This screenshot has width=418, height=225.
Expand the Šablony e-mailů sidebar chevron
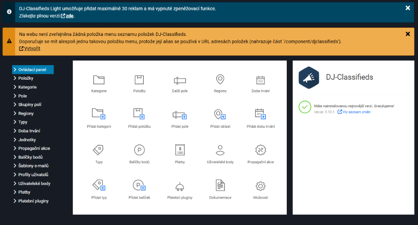point(15,166)
